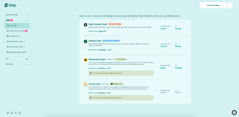The width and height of the screenshot is (239, 117).
Task: Open Bridge & Wrap agETH page
Action: [17, 52]
